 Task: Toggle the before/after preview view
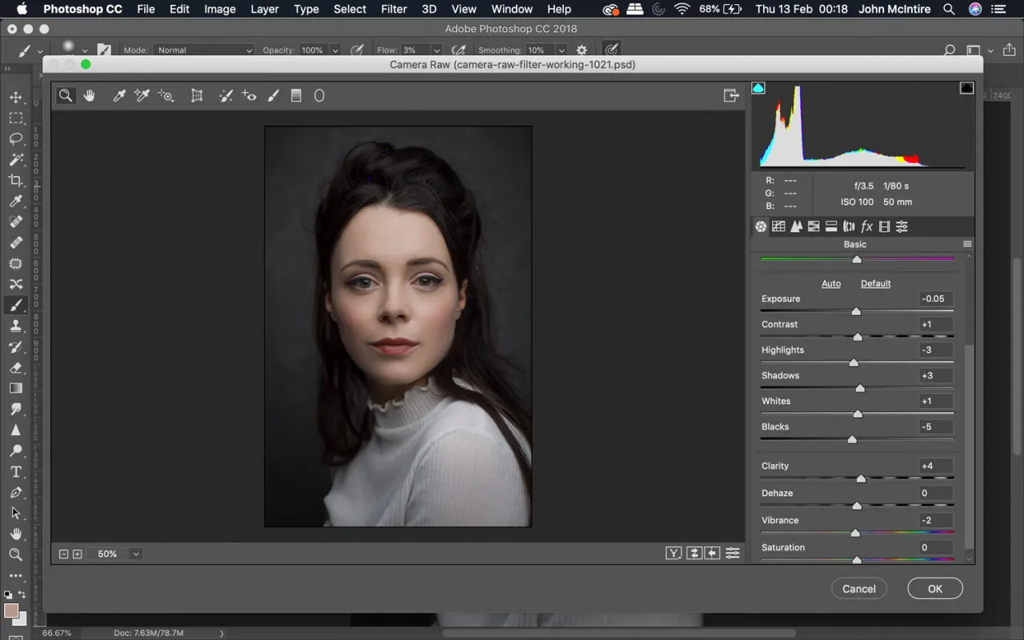674,553
